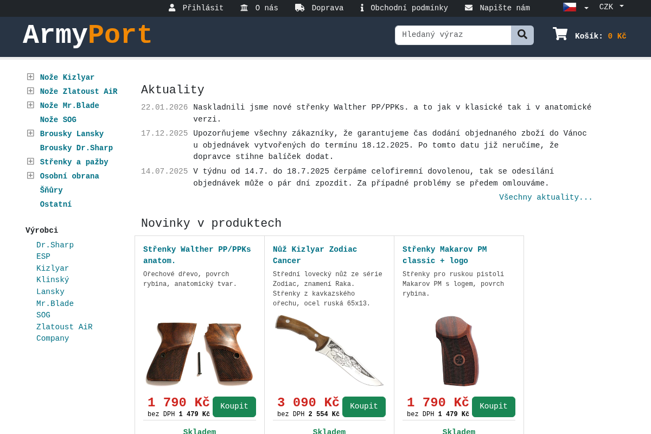
Task: Focus the Hledaný výraz search field
Action: pyautogui.click(x=453, y=35)
